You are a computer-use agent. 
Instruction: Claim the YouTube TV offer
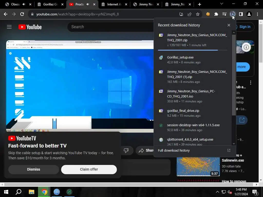[x=89, y=169]
